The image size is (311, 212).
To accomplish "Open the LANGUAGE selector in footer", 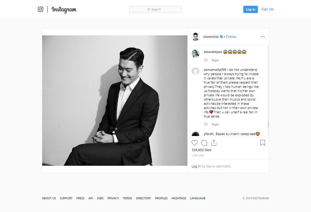I will 198,198.
